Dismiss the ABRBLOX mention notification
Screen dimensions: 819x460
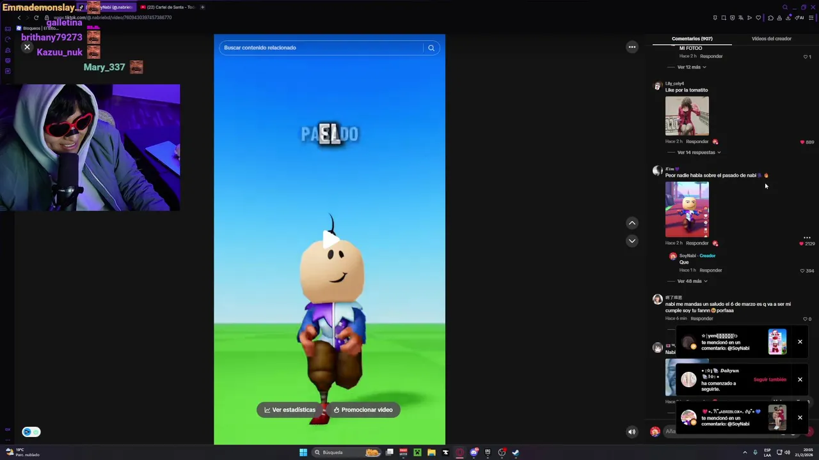(x=800, y=418)
